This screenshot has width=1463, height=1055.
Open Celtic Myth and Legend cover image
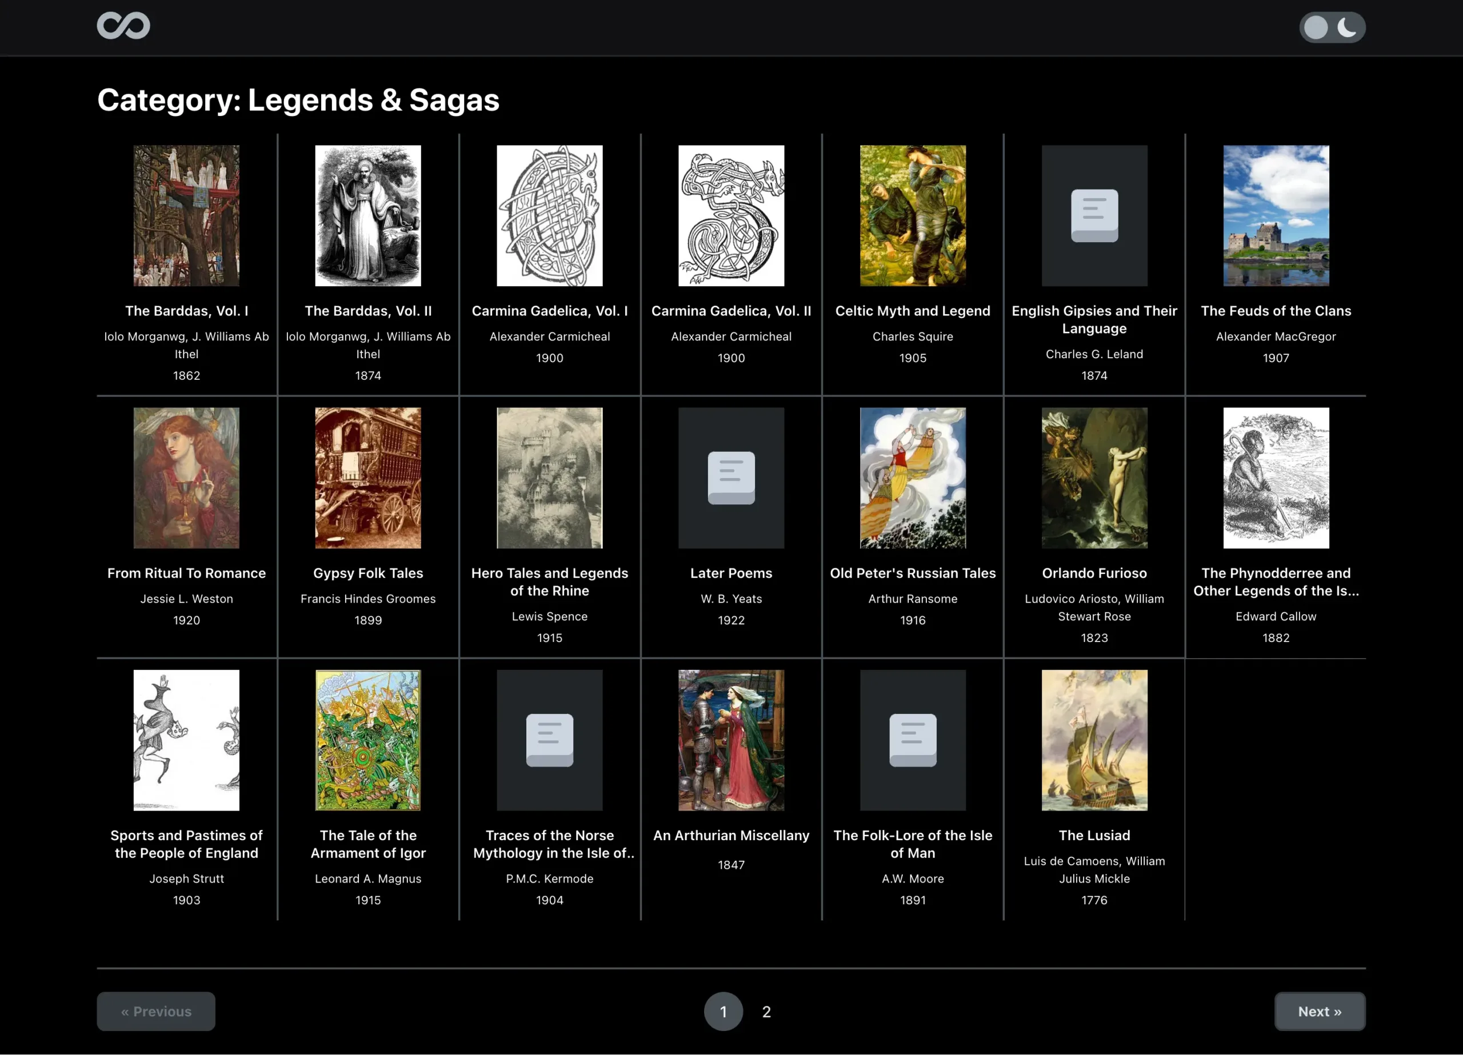click(913, 215)
